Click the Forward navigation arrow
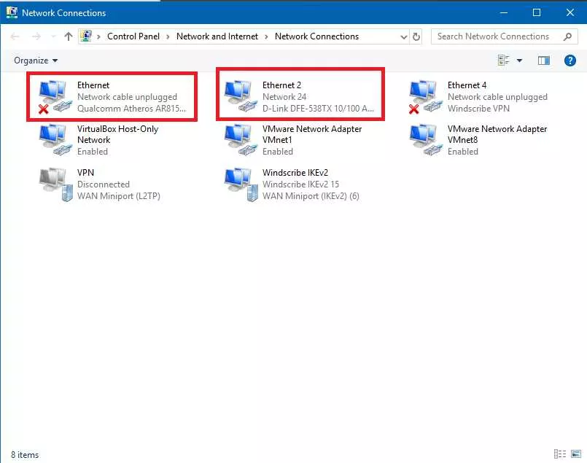This screenshot has width=587, height=463. coord(36,36)
